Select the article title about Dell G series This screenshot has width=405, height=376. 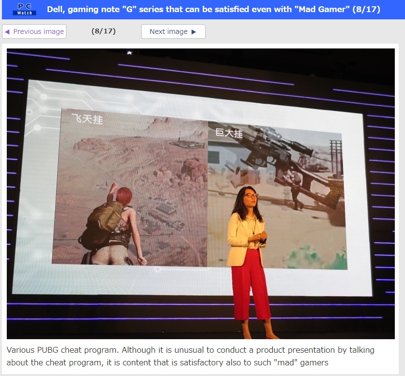click(x=213, y=9)
